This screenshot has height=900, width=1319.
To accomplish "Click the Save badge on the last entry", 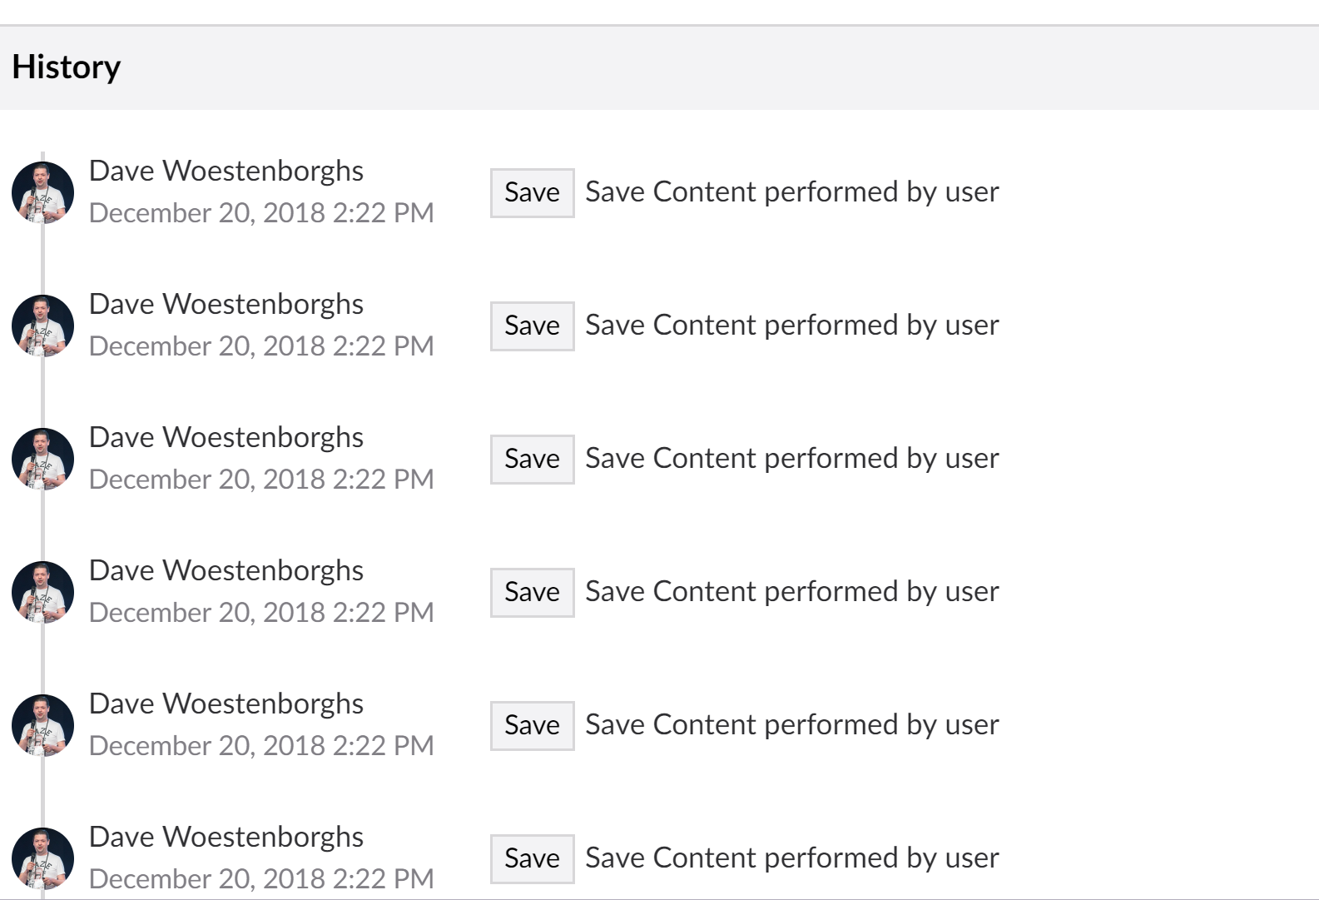I will coord(531,858).
